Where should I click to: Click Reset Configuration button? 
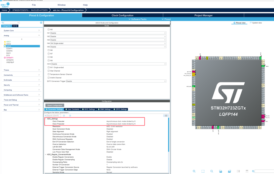tap(55, 105)
